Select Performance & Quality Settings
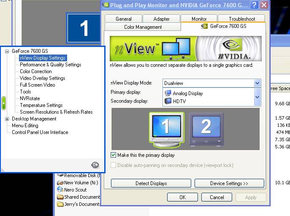This screenshot has height=216, width=290. (51, 65)
